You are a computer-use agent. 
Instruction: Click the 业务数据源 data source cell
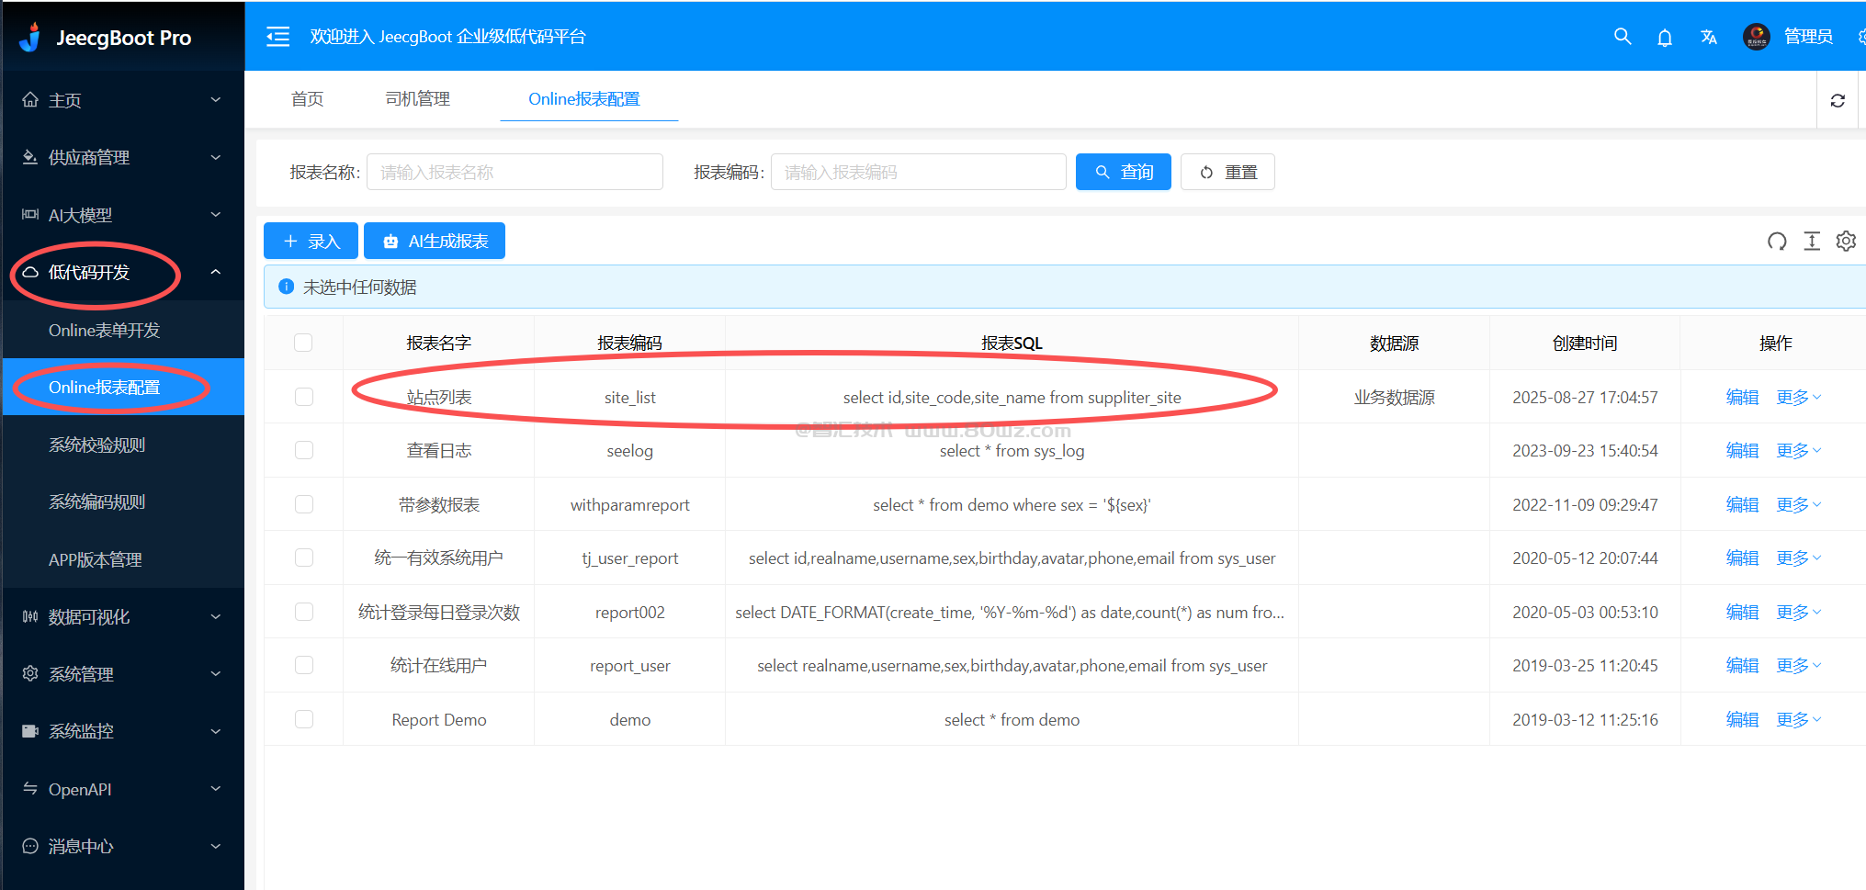pyautogui.click(x=1394, y=397)
